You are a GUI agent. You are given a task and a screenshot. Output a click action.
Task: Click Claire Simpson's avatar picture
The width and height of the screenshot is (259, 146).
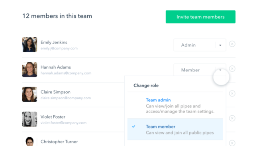point(29,94)
